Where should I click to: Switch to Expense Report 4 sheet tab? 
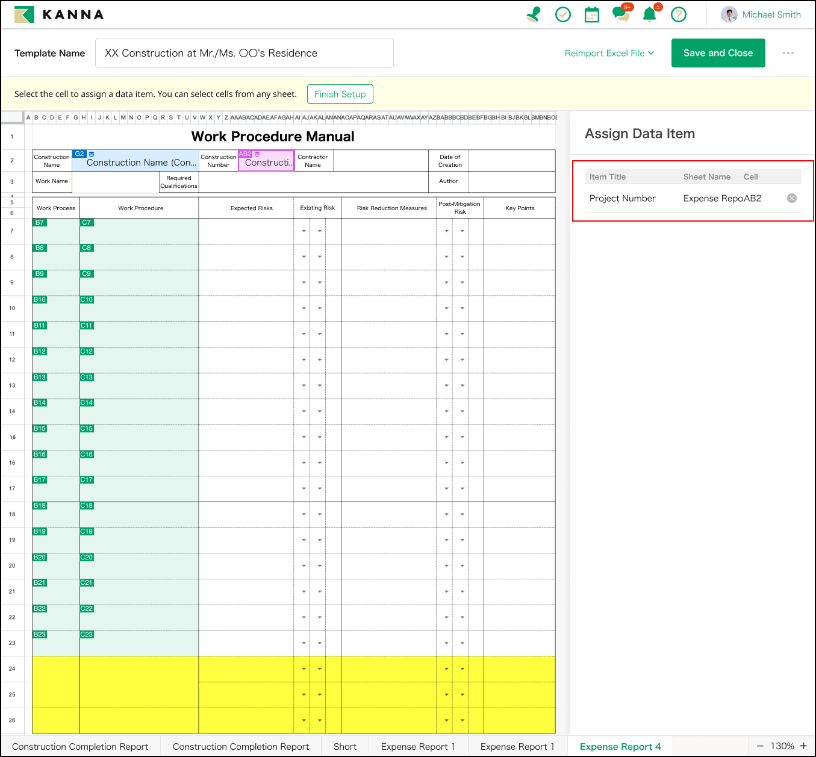(x=620, y=747)
